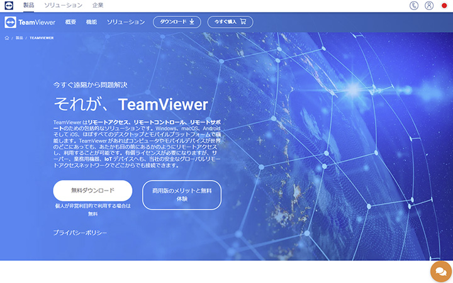Open ソリューション in the blue product navigation
This screenshot has width=453, height=283.
(126, 22)
